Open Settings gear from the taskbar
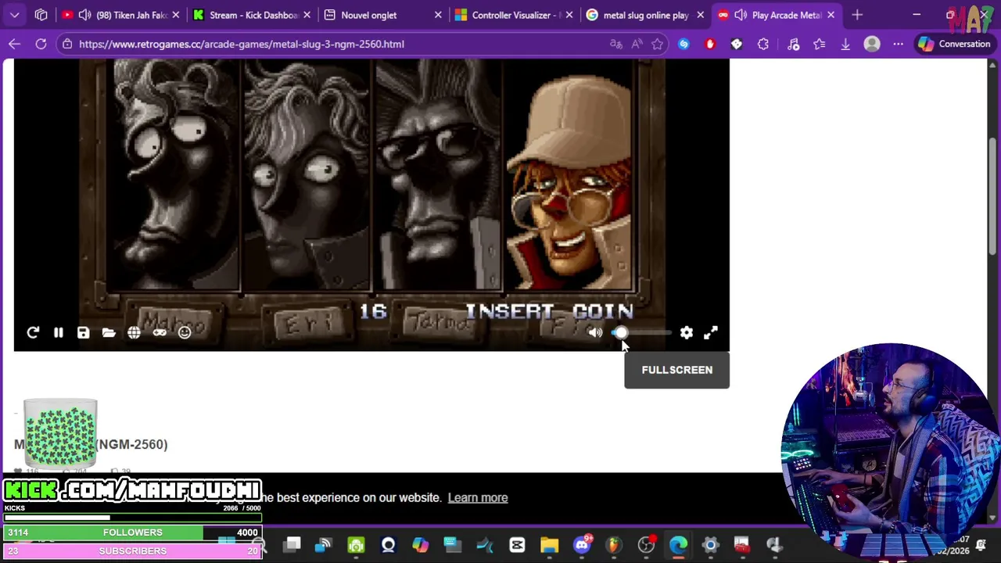 710,545
